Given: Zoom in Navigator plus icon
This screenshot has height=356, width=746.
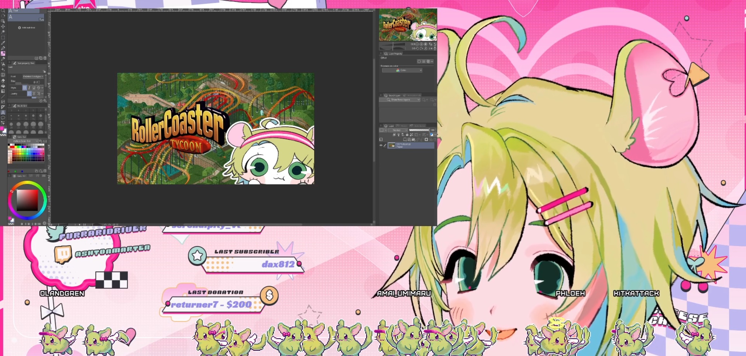Looking at the screenshot, I should [x=421, y=44].
